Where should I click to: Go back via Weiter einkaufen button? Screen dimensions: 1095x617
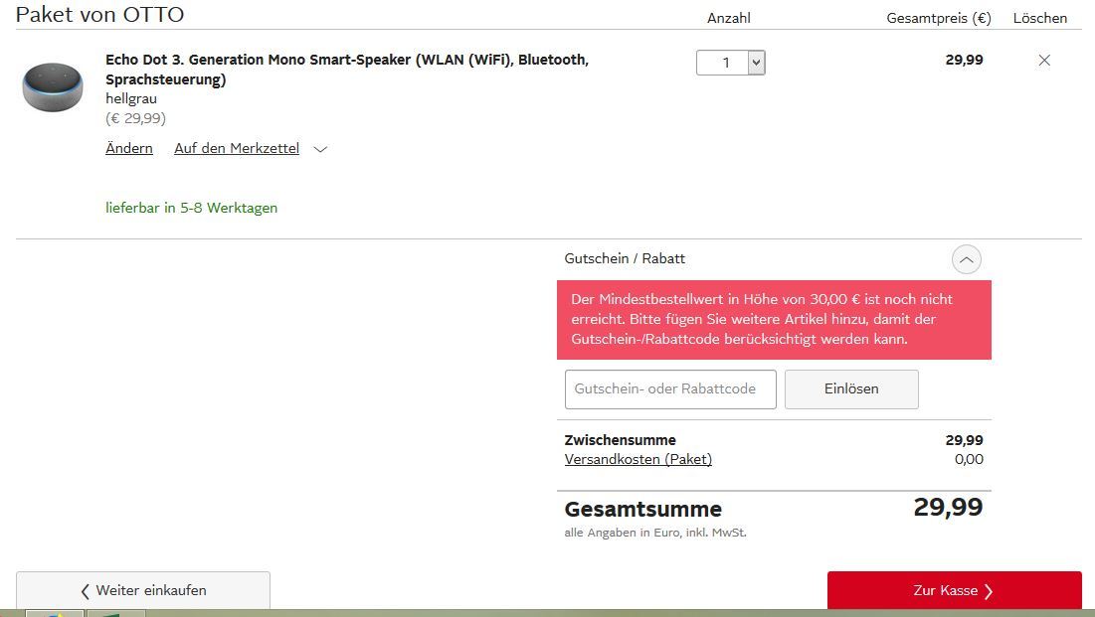click(143, 590)
